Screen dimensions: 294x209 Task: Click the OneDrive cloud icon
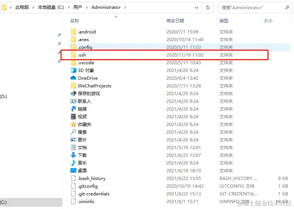coord(73,78)
